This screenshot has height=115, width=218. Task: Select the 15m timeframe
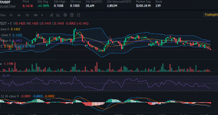click(x=3, y=15)
